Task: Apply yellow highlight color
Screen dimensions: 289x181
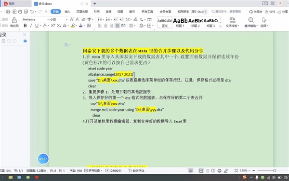Action: (73, 26)
